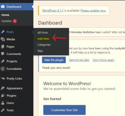Click the Welcome to WordPress! heading

[67, 83]
